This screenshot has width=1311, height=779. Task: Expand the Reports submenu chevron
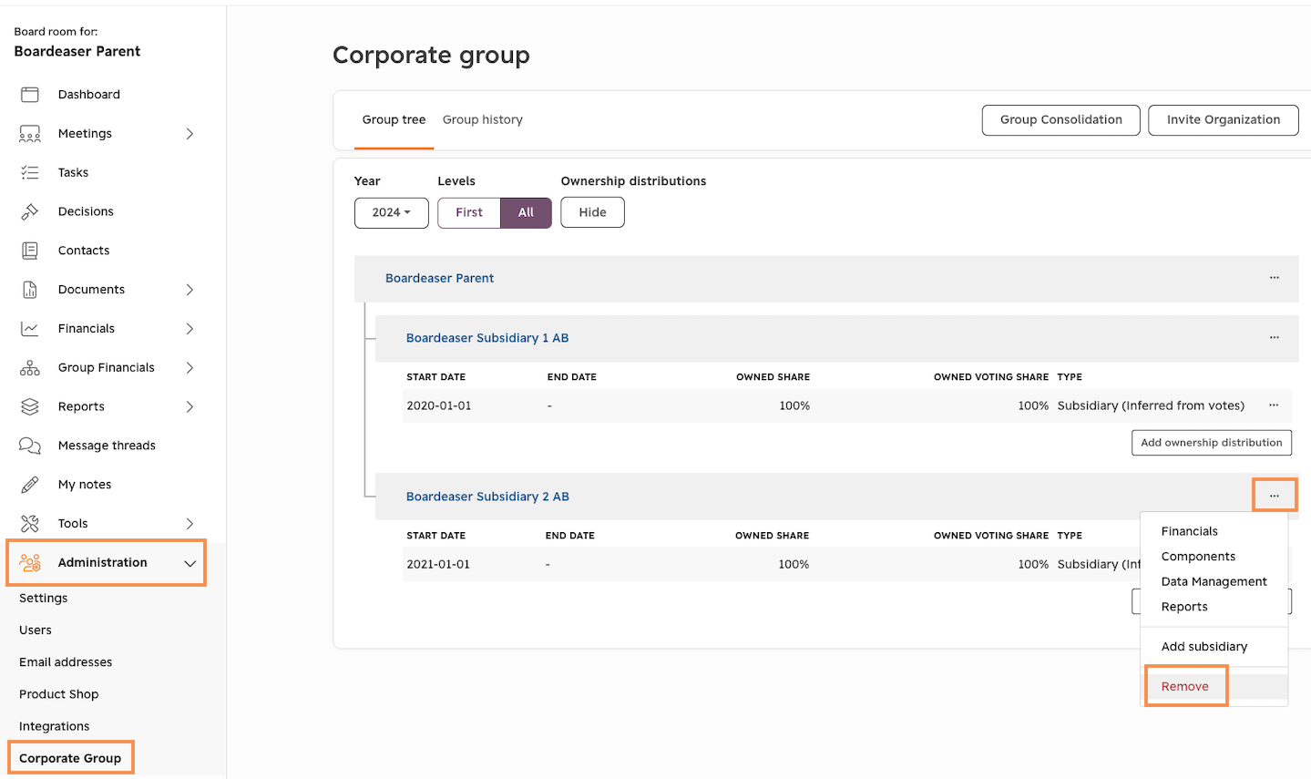point(189,406)
